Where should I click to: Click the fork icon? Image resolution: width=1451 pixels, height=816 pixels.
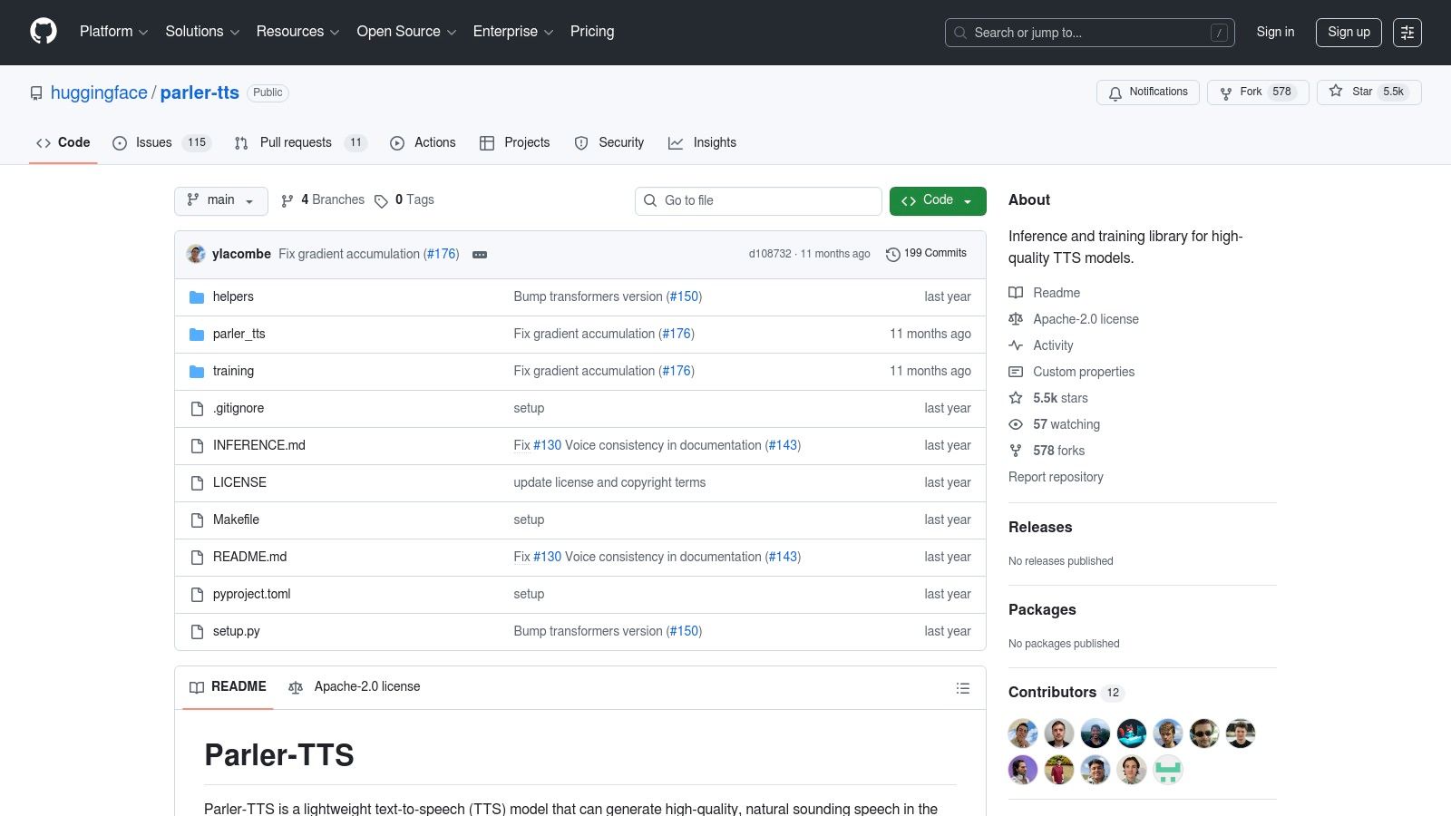[x=1226, y=92]
